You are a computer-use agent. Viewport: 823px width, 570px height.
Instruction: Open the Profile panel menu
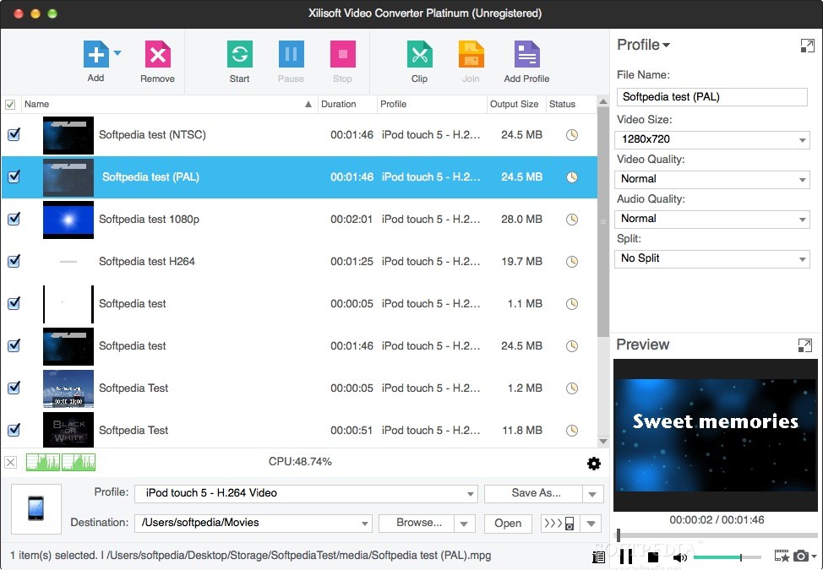point(668,45)
